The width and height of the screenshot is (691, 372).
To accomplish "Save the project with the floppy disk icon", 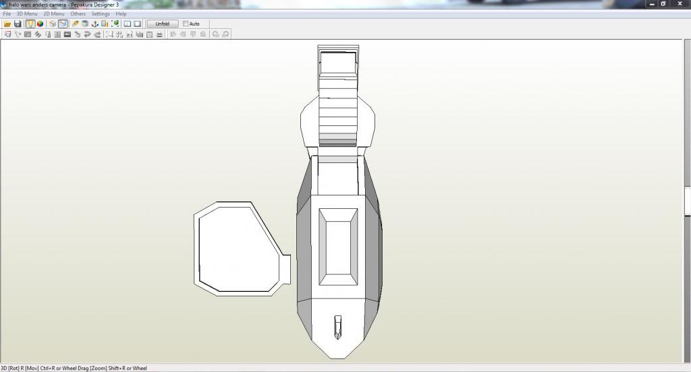I will click(18, 24).
